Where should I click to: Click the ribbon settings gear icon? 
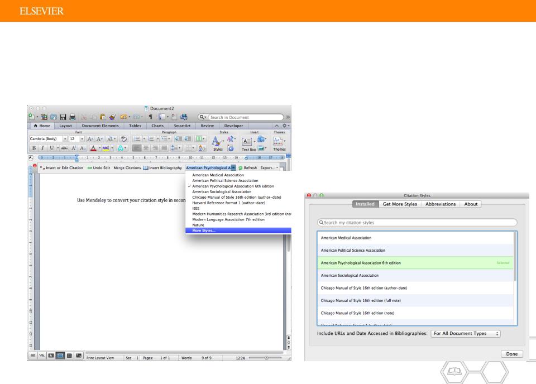point(284,126)
